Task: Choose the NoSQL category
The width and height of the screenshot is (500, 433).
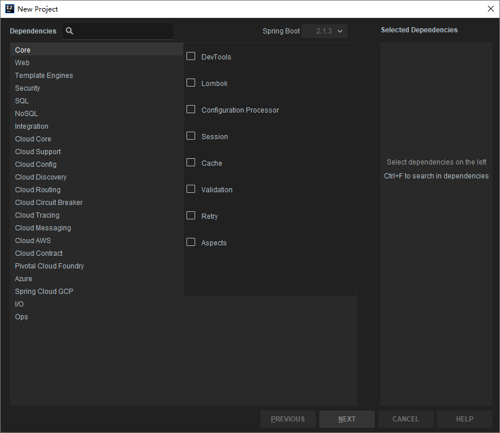Action: click(96, 114)
